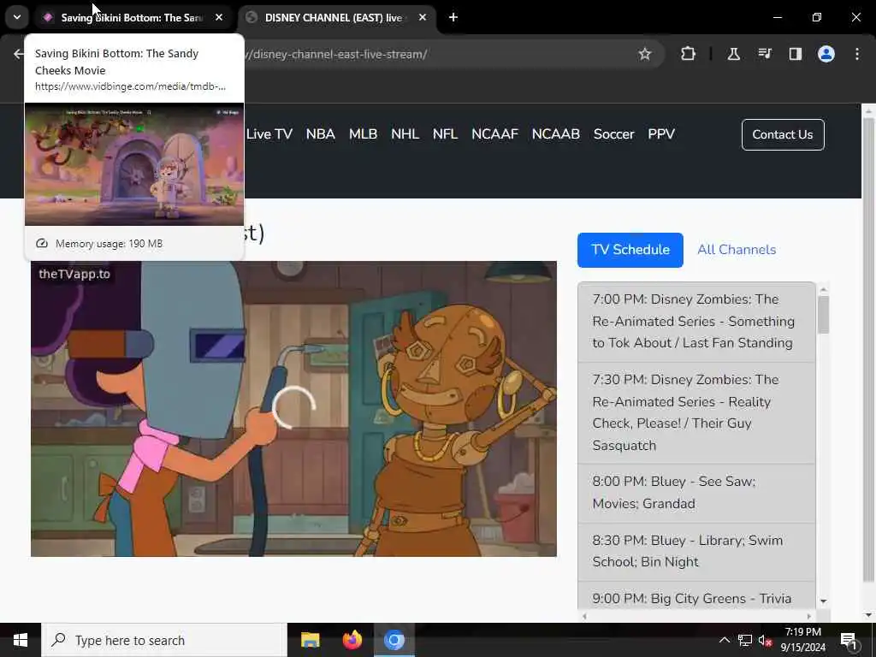Open the Windows Start menu
This screenshot has width=876, height=657.
click(21, 640)
